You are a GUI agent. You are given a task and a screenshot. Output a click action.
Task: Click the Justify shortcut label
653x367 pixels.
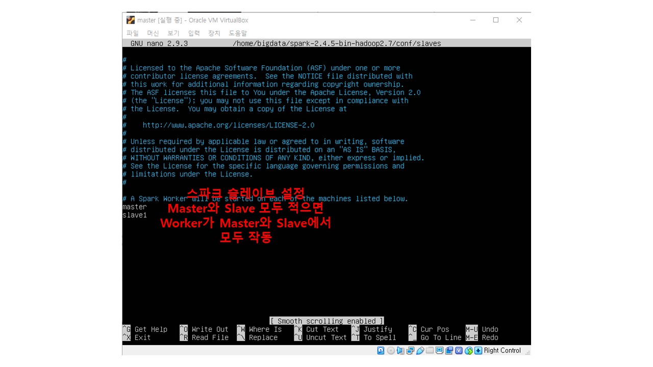(x=378, y=329)
